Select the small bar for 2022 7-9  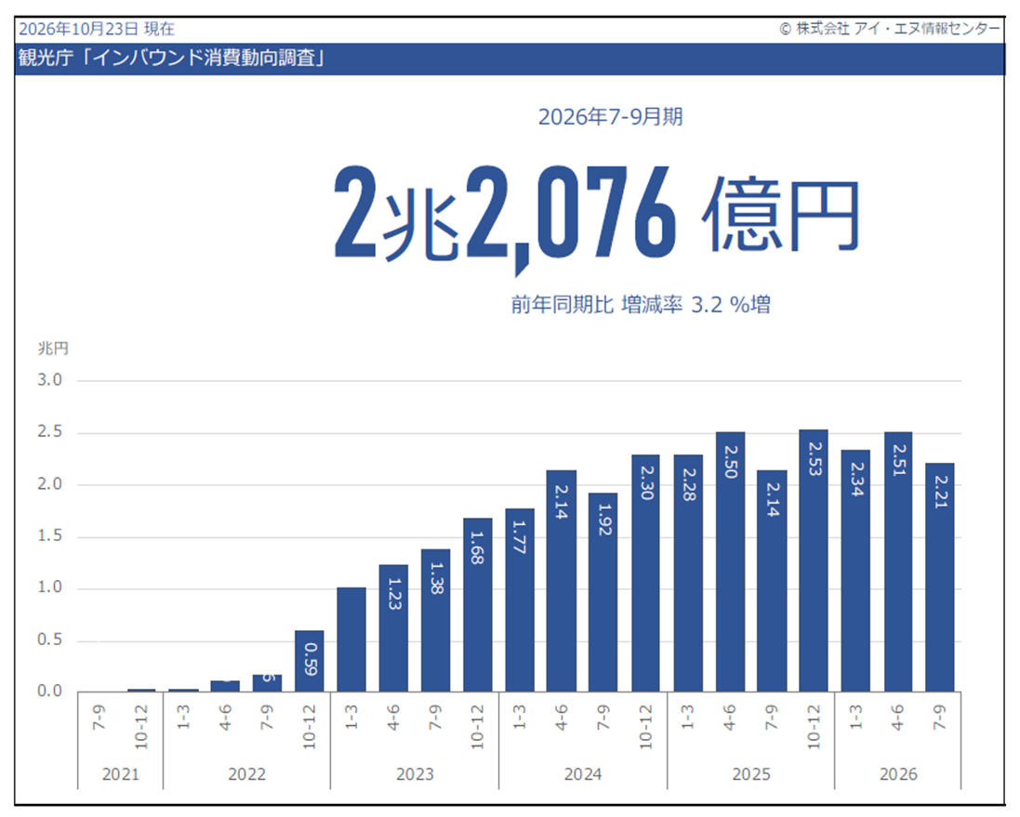click(268, 683)
